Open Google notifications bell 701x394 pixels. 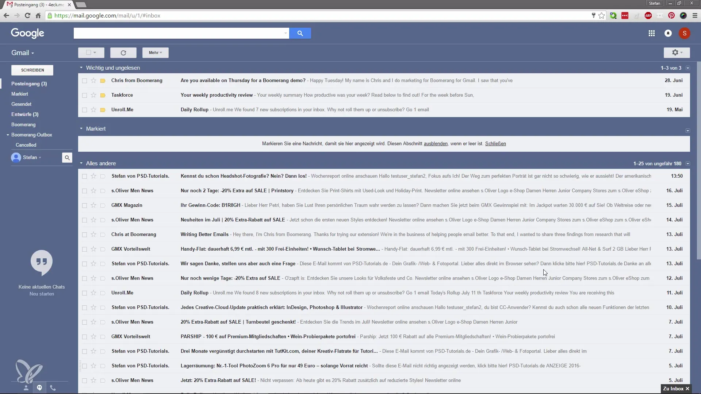tap(668, 33)
